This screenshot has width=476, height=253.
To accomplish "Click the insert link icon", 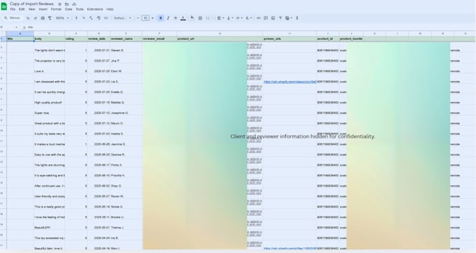I will click(x=258, y=18).
